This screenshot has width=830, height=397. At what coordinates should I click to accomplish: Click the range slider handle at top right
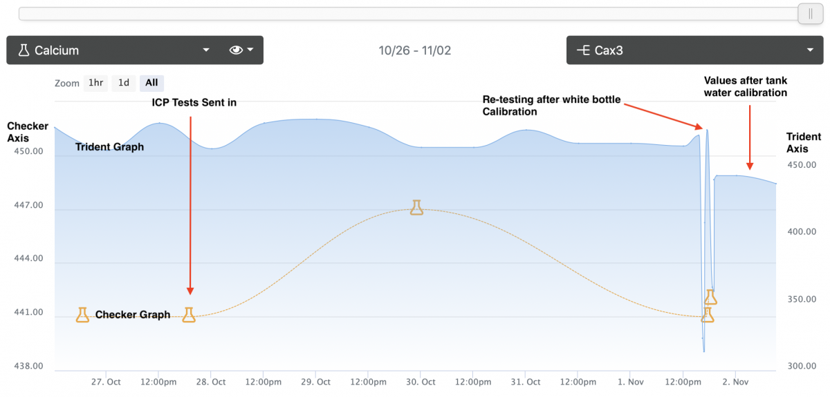809,13
